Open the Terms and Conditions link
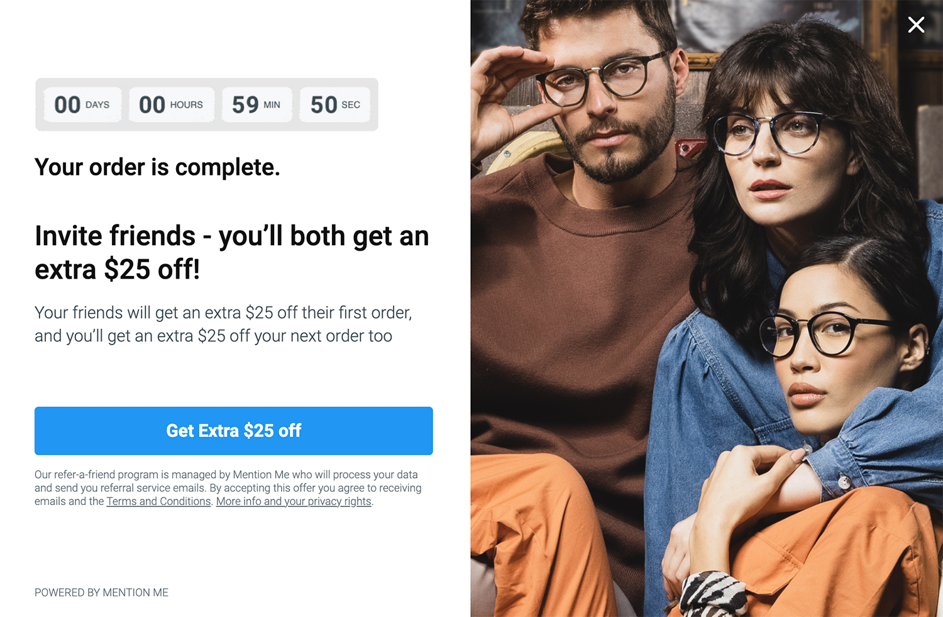The image size is (943, 617). 158,501
